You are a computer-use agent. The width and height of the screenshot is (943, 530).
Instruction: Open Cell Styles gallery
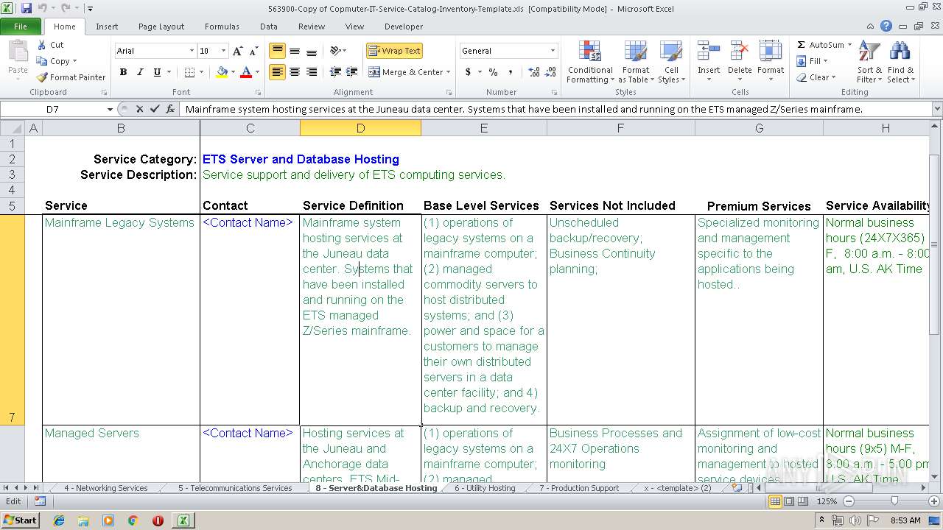pos(671,63)
